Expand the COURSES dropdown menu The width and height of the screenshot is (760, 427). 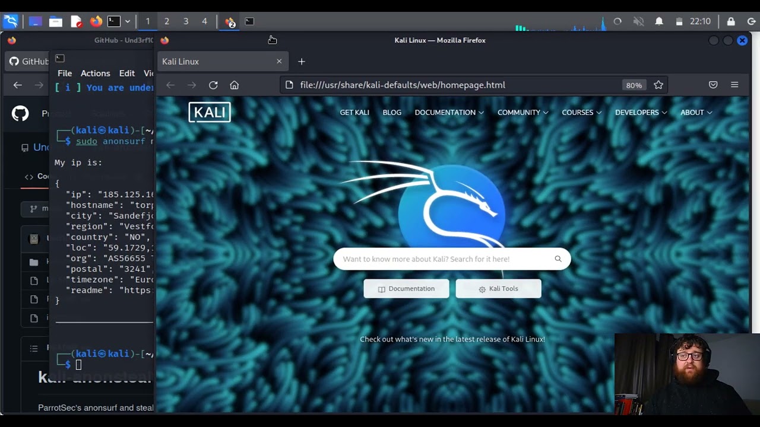pos(581,112)
